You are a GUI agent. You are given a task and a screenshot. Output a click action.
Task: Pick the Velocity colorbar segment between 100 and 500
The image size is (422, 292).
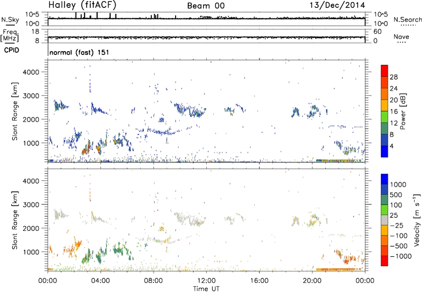385,200
